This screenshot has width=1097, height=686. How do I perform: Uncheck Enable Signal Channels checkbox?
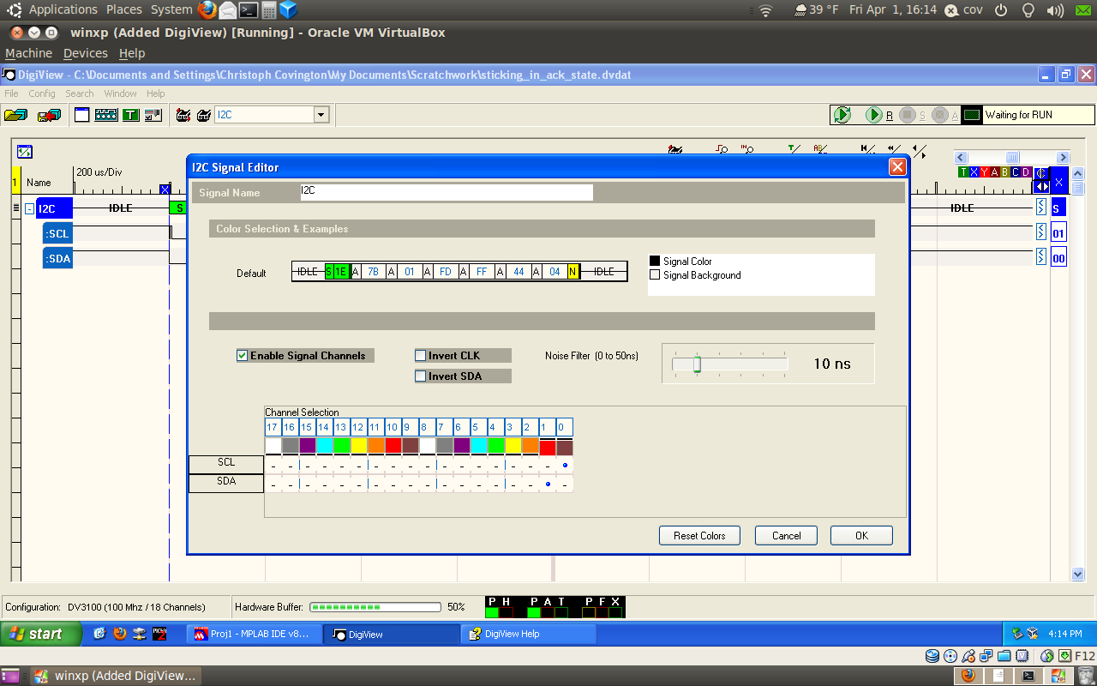pyautogui.click(x=243, y=356)
